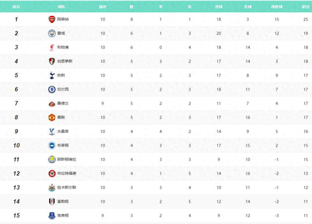The width and height of the screenshot is (312, 224).
Task: Click the 积分 column header
Action: point(306,7)
